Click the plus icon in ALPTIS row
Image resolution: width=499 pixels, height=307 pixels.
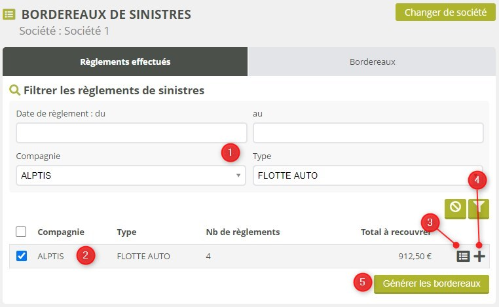pos(480,257)
